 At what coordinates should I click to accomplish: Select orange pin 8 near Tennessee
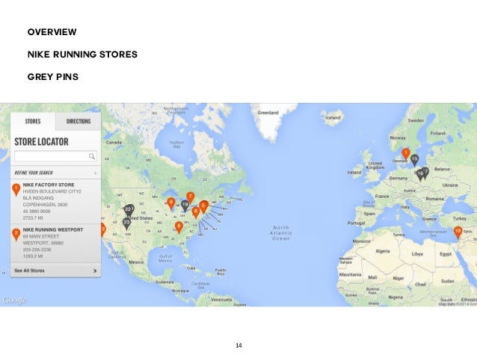tap(179, 227)
